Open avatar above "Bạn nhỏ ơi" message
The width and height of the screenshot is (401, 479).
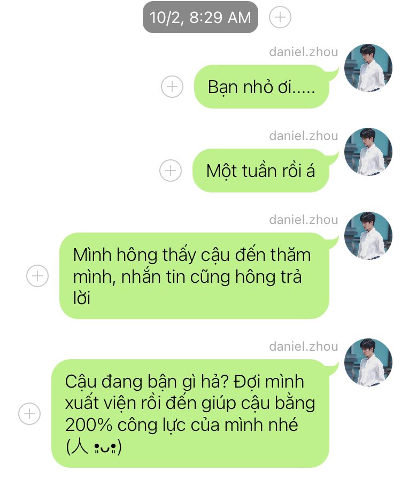point(368,68)
